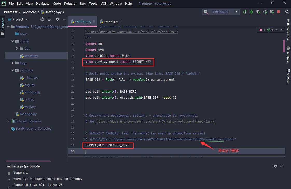Open the File menu
The width and height of the screenshot is (291, 189).
click(x=11, y=4)
